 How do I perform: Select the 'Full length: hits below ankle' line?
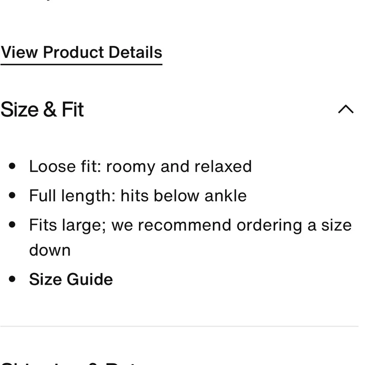click(138, 196)
